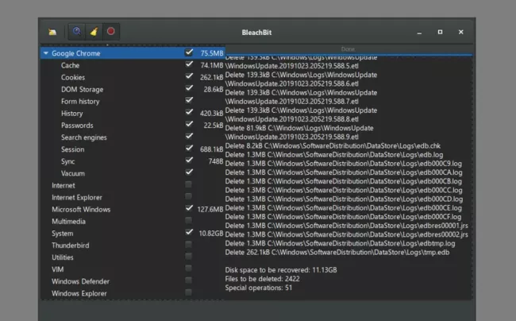Enable the Internet Explorer checkbox
The width and height of the screenshot is (516, 321).
point(188,196)
